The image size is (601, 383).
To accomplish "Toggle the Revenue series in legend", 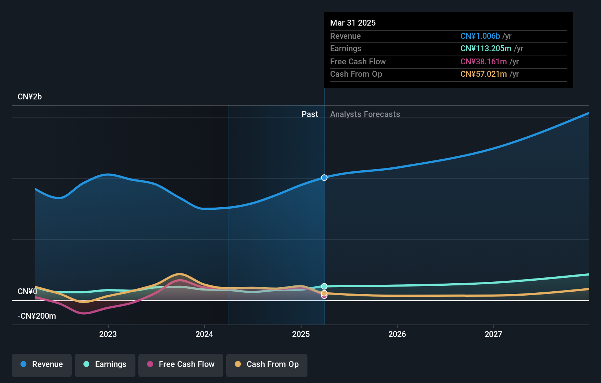I will [42, 364].
